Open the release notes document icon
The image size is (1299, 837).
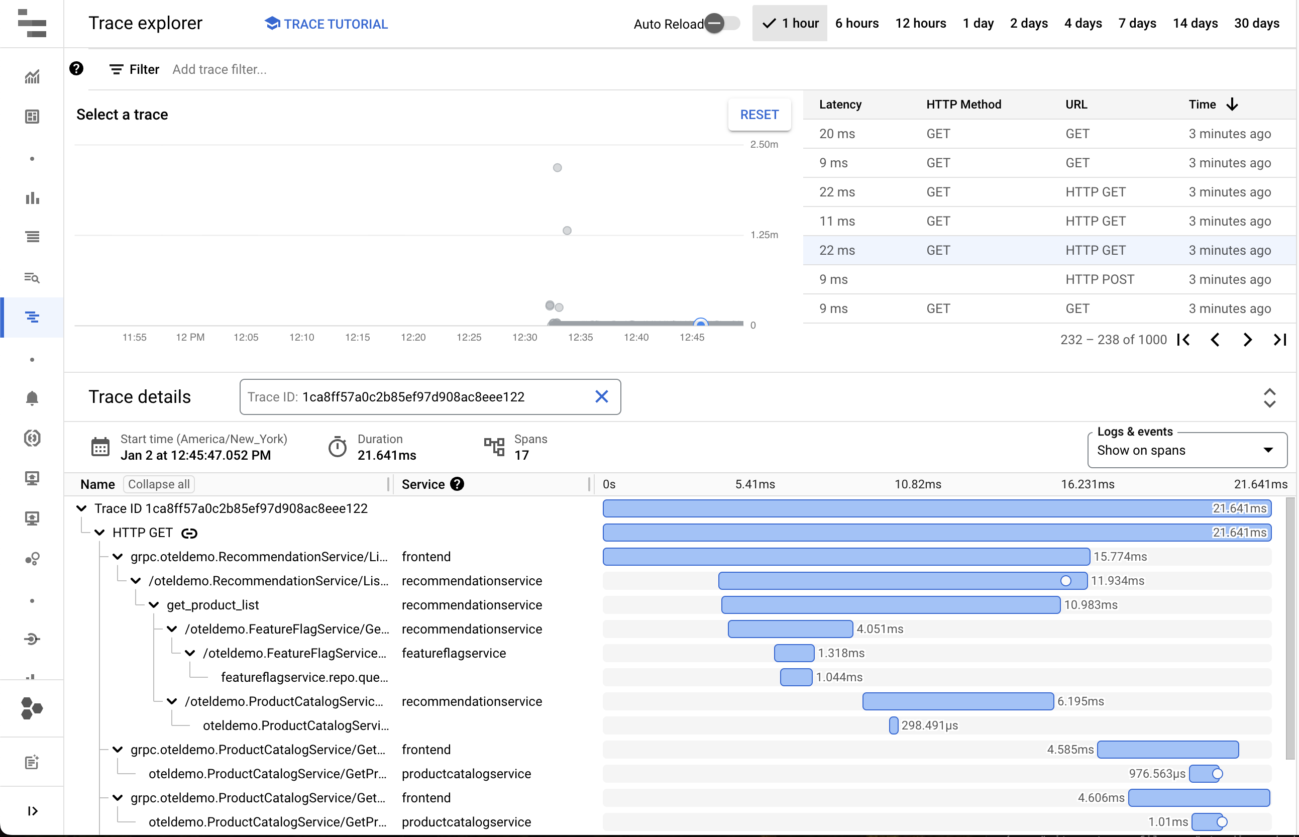[x=32, y=762]
